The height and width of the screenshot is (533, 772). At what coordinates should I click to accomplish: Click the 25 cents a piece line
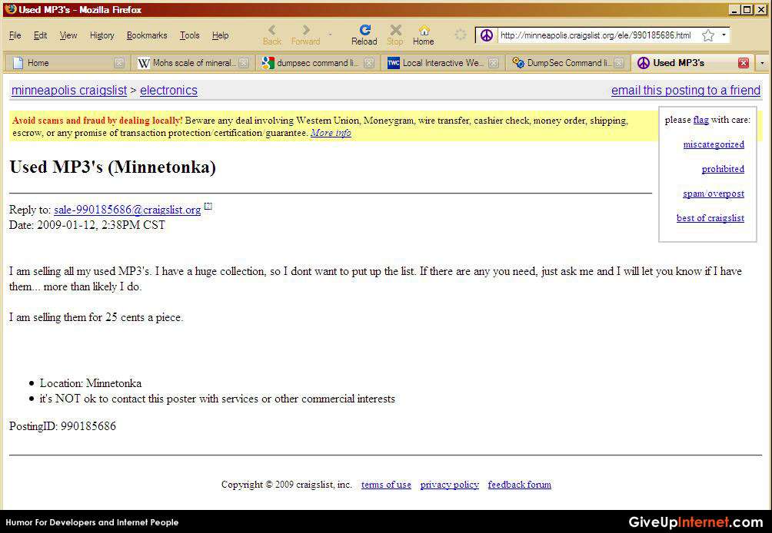click(96, 318)
